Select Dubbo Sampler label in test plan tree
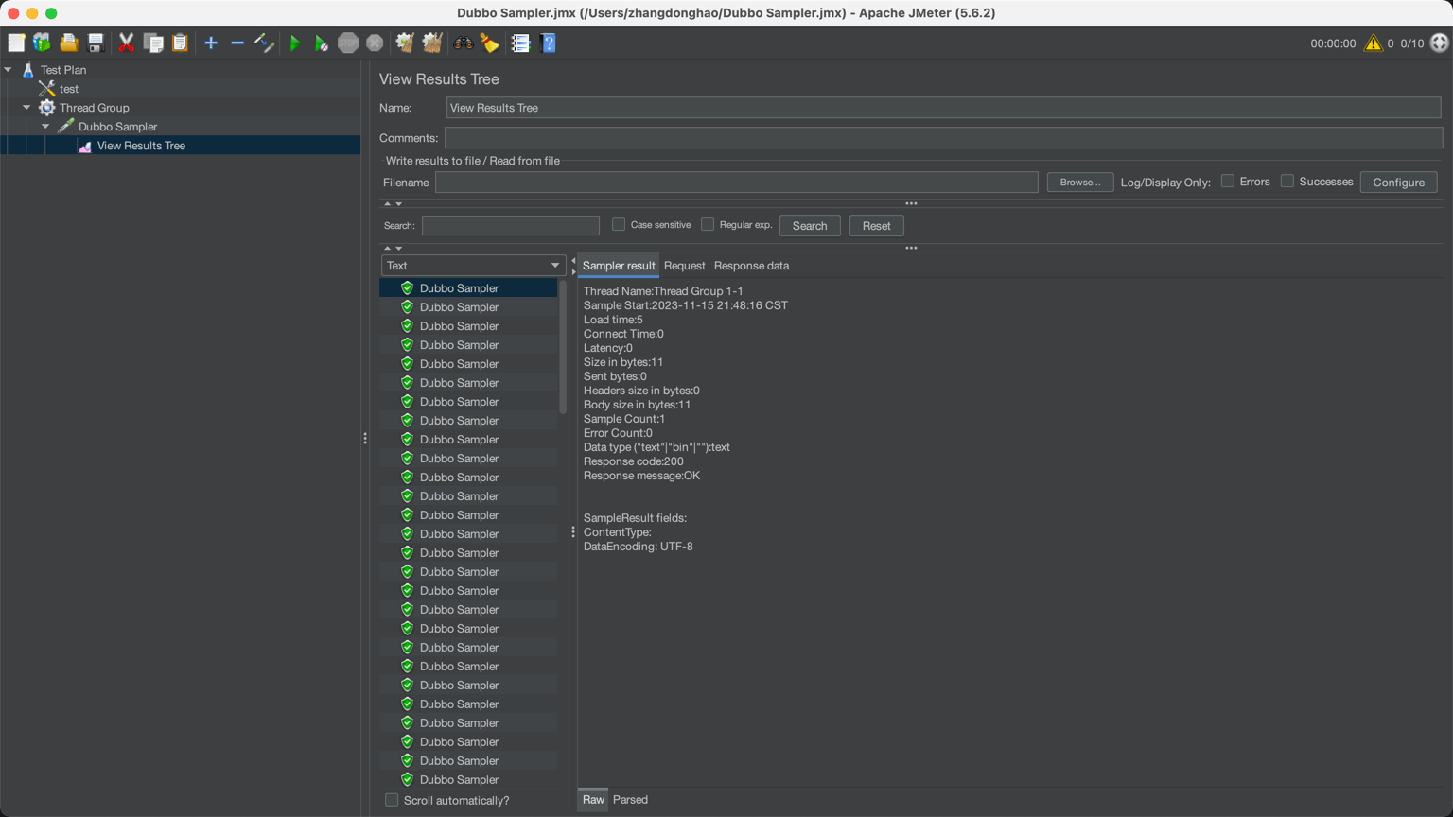1453x817 pixels. pos(117,126)
